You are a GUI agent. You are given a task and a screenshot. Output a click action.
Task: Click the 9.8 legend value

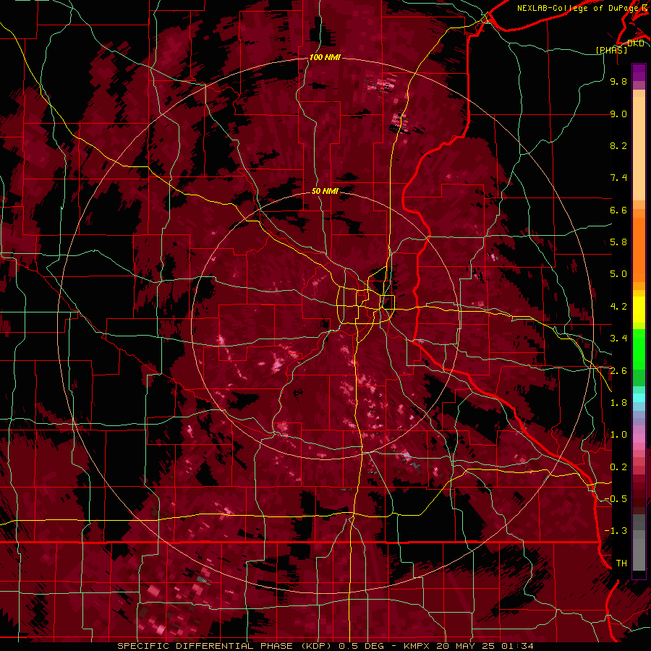pos(618,81)
